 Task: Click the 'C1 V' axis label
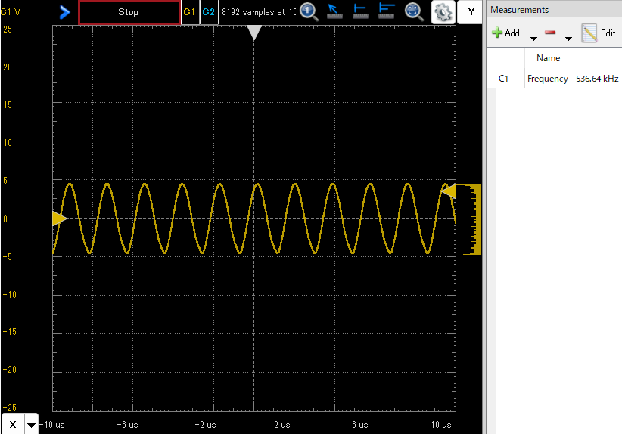tap(11, 12)
